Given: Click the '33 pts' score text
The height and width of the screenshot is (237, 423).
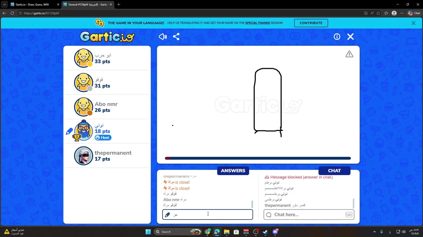Looking at the screenshot, I should [102, 62].
